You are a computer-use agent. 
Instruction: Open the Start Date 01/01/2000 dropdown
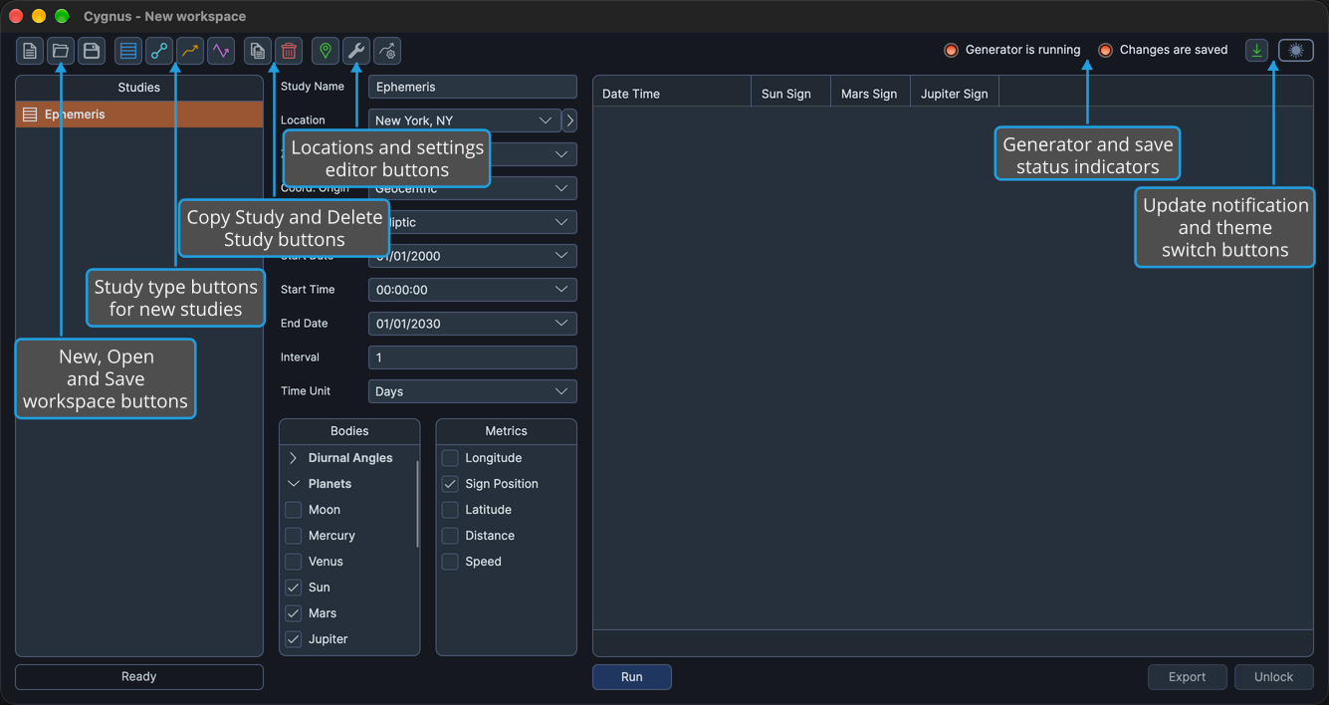tap(472, 256)
